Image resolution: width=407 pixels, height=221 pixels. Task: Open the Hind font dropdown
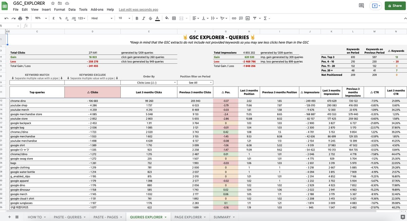tap(102, 18)
